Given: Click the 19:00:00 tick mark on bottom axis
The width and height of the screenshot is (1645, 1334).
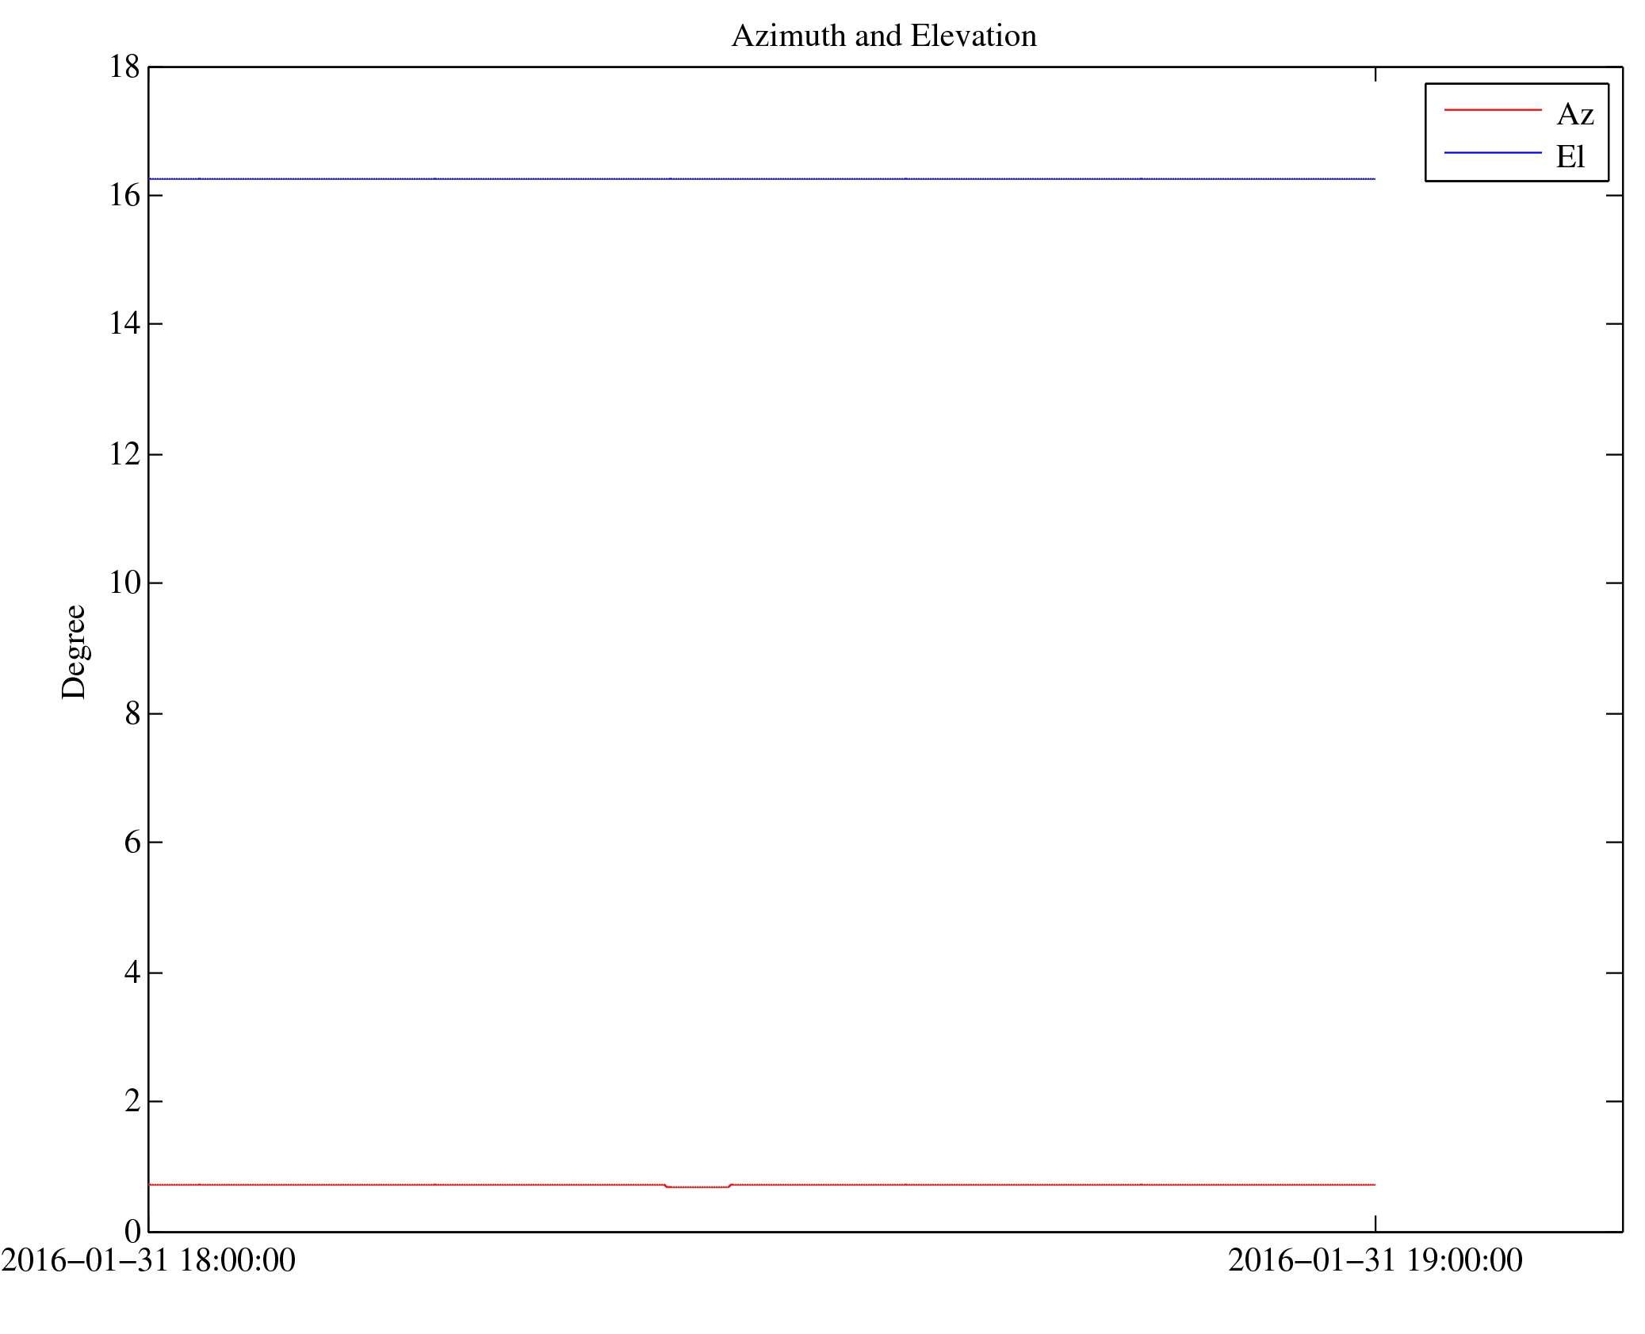Looking at the screenshot, I should pos(1375,1223).
